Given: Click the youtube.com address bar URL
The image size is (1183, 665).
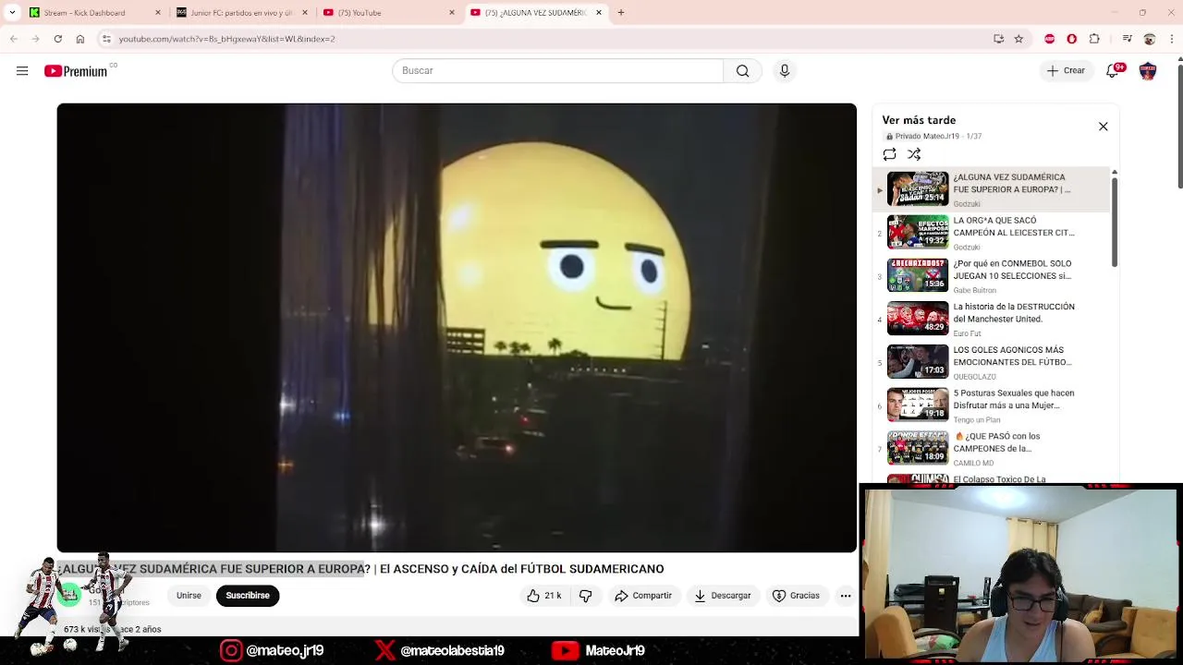Looking at the screenshot, I should [x=227, y=39].
